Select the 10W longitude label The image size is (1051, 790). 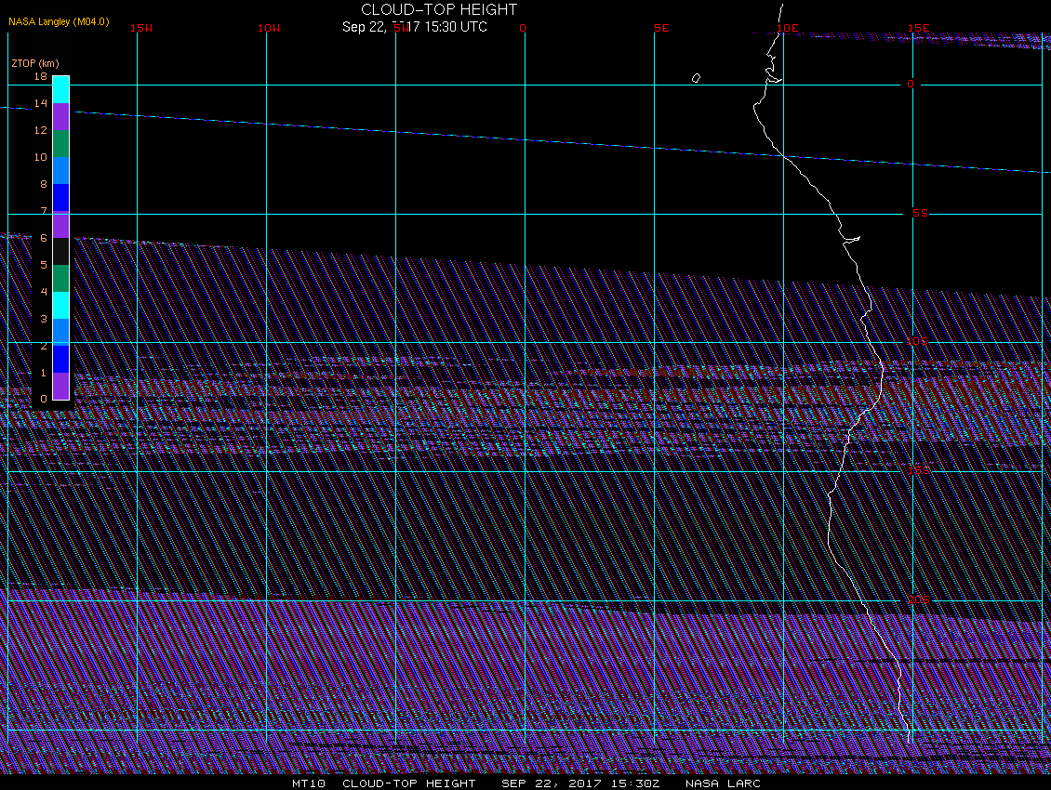(x=269, y=28)
